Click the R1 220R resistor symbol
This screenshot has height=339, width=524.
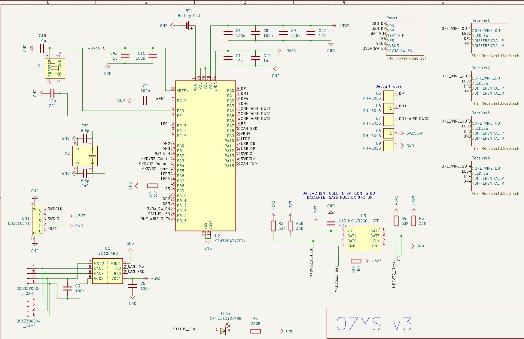tap(256, 331)
